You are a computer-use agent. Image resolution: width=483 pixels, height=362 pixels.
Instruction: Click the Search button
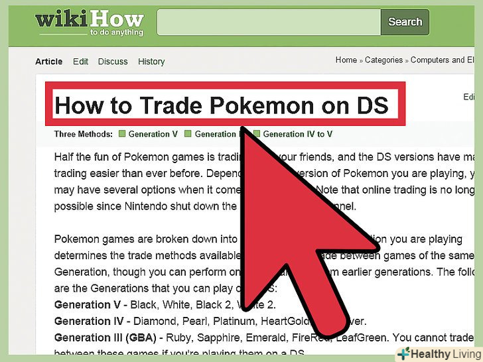[405, 22]
